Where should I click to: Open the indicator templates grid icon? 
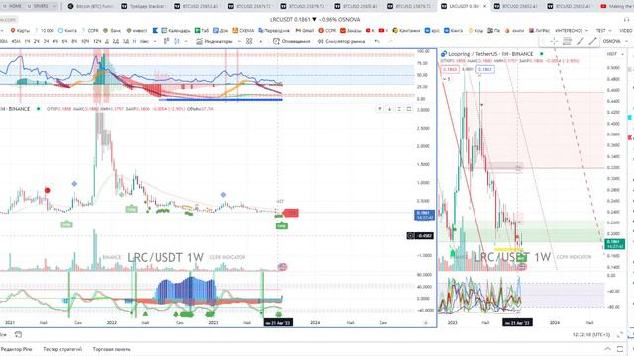(249, 41)
